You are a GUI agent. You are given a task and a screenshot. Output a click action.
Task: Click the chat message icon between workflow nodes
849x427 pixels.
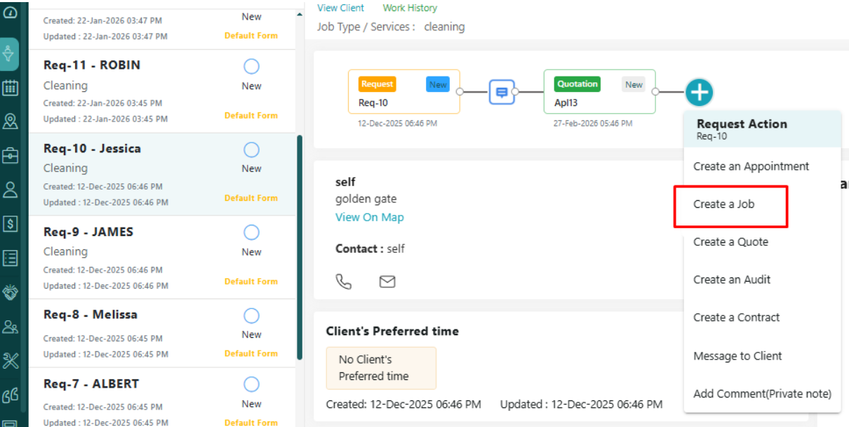(x=502, y=92)
